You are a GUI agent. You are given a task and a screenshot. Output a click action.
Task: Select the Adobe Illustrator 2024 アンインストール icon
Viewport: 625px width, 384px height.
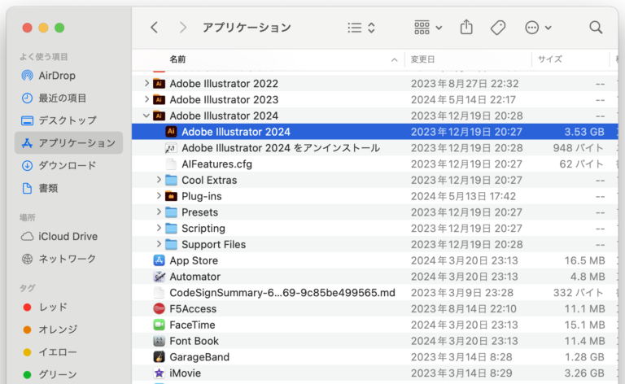pyautogui.click(x=171, y=148)
